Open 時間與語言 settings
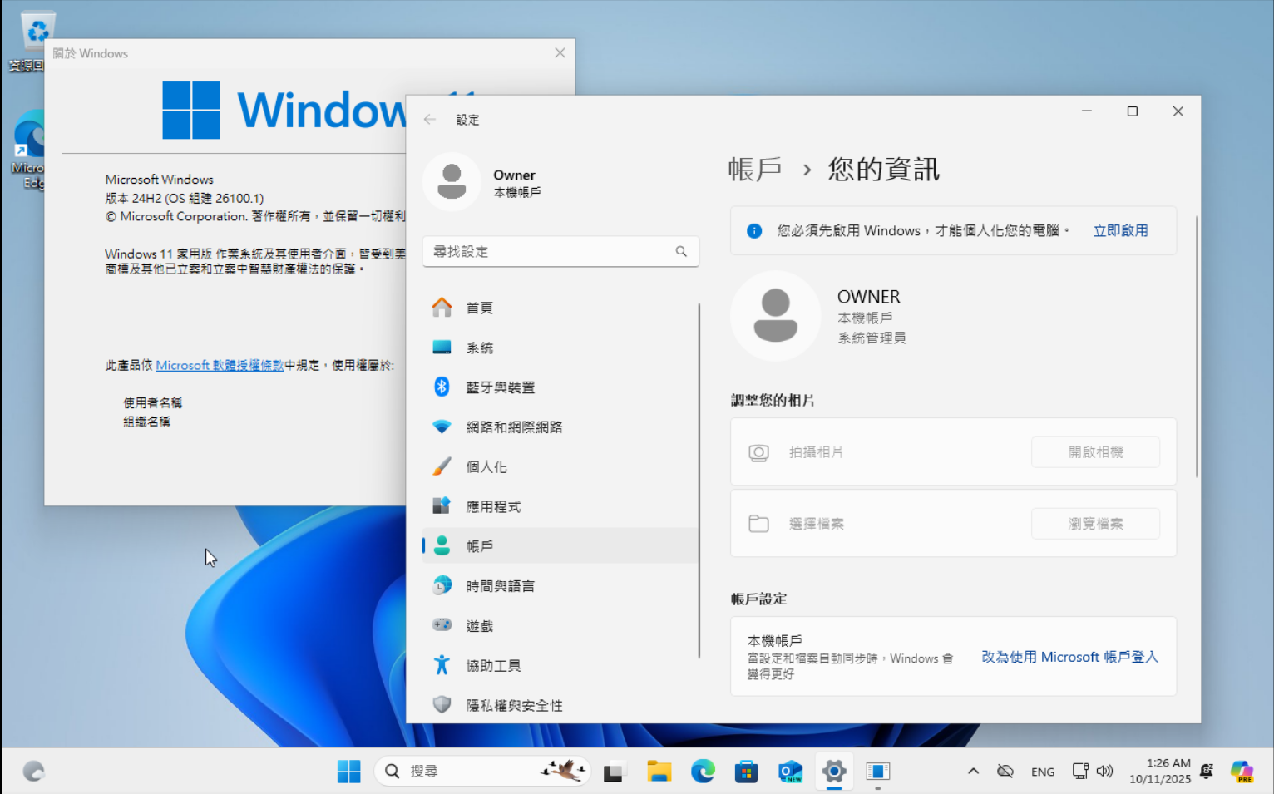The image size is (1274, 794). coord(499,586)
